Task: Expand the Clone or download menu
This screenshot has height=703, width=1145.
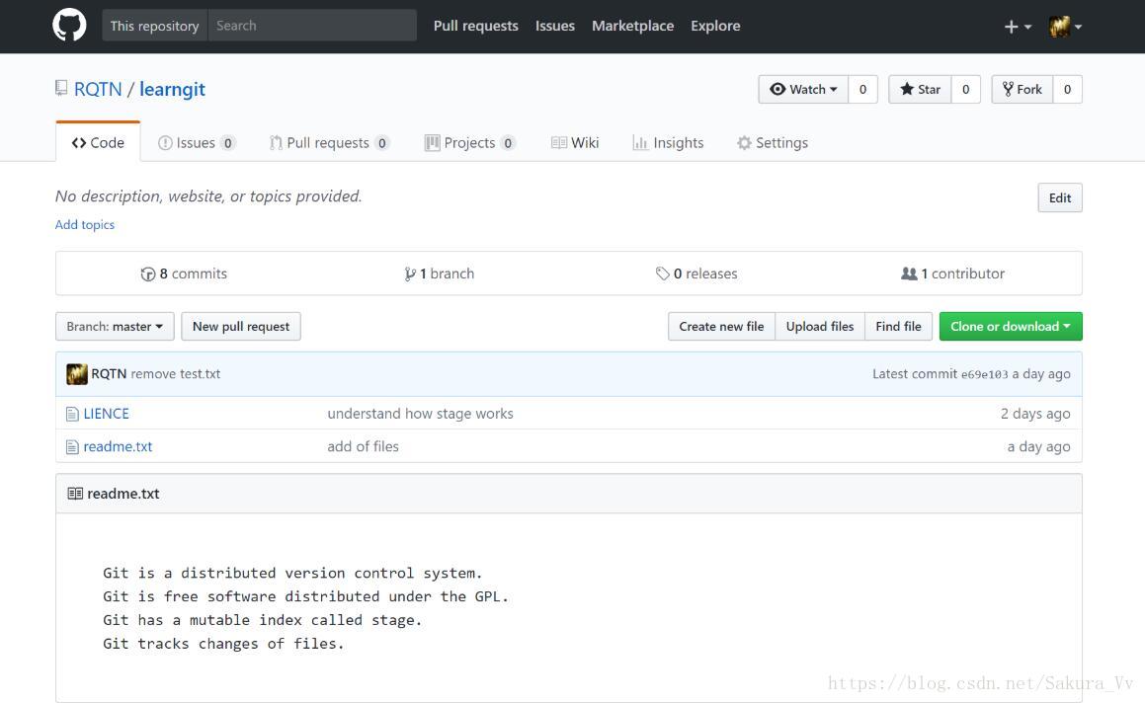Action: tap(1011, 326)
